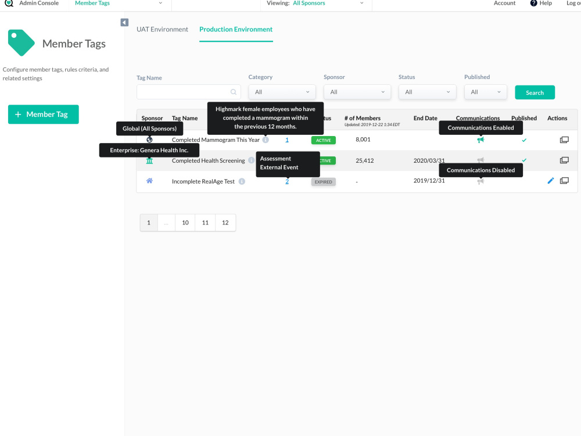Click the member count 8,001
Viewport: 581px width, 436px height.
tap(363, 140)
